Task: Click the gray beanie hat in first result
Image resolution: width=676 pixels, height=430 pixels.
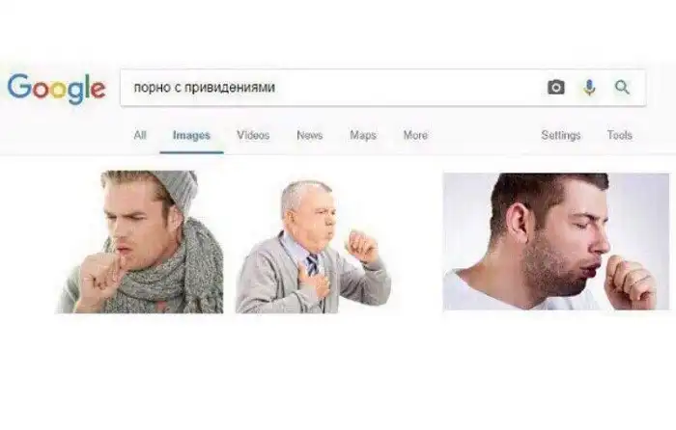Action: click(x=177, y=189)
